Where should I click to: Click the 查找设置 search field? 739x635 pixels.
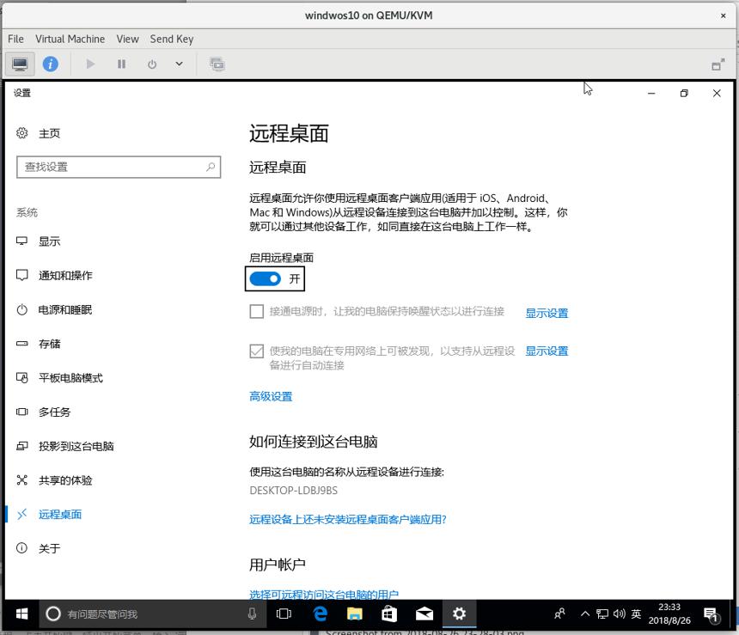tap(119, 167)
